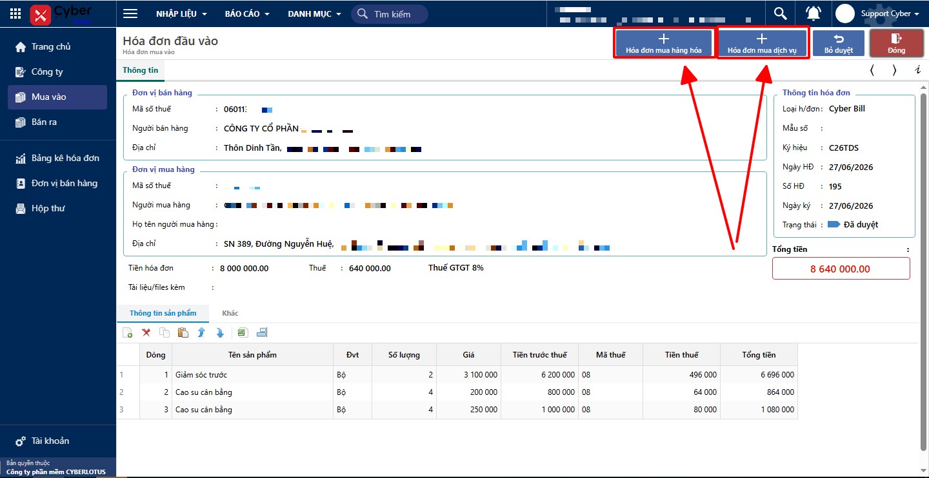Switch to the Khác tab
The width and height of the screenshot is (929, 478).
click(230, 313)
